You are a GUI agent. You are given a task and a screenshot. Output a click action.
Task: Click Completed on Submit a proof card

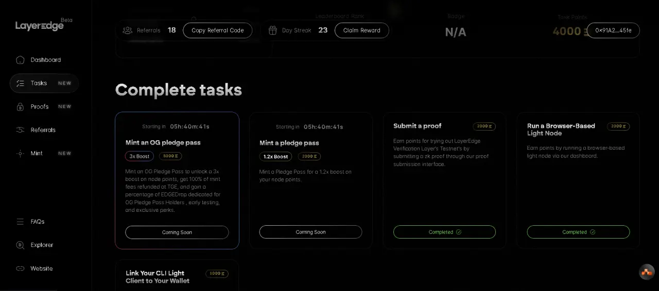444,232
